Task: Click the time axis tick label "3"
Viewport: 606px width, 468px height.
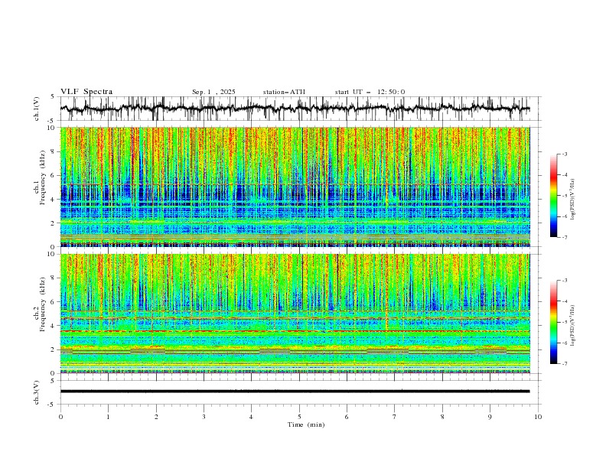Action: (x=204, y=417)
